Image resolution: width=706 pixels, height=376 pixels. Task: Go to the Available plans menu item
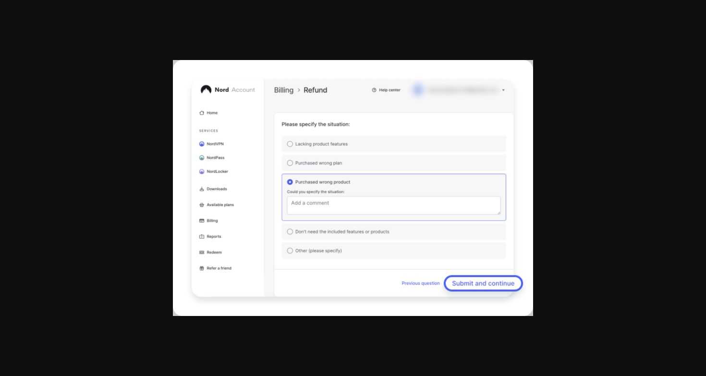click(217, 205)
